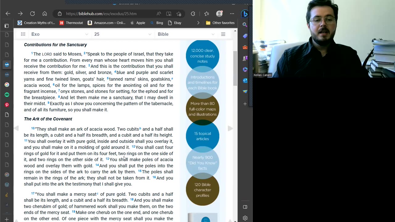Click the Xeilias Canani video name label
The height and width of the screenshot is (222, 395).
[262, 75]
